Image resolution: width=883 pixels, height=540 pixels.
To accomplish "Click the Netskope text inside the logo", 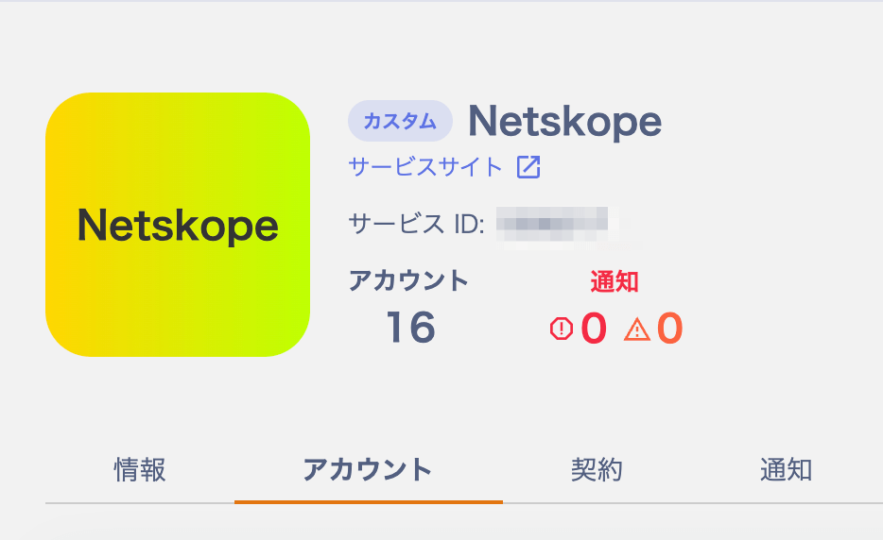I will tap(178, 226).
